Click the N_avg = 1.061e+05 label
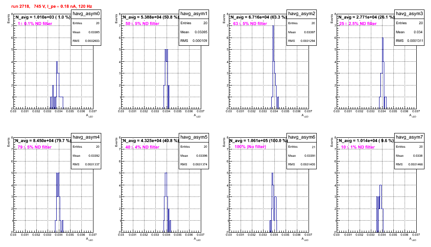The image size is (431, 247). click(258, 141)
